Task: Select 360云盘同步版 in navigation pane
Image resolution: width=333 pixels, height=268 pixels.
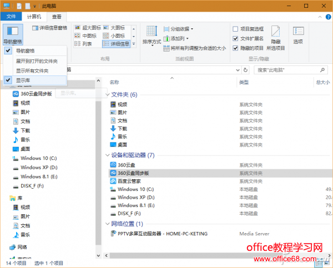Action: (x=33, y=94)
